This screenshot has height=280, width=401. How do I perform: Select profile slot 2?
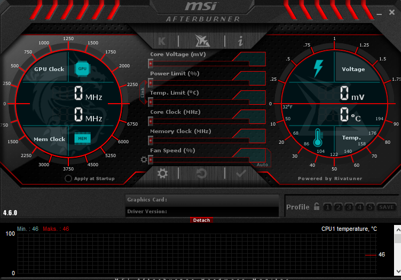point(338,207)
